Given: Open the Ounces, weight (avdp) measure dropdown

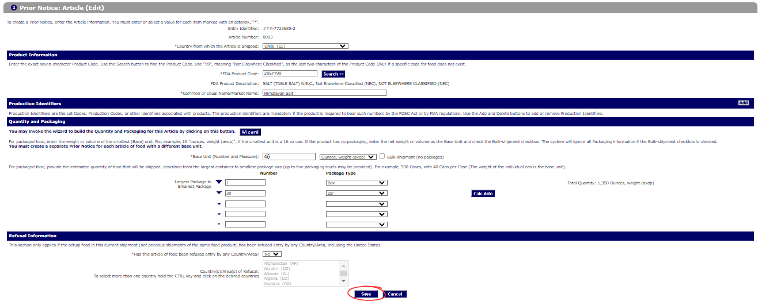Looking at the screenshot, I should click(347, 156).
